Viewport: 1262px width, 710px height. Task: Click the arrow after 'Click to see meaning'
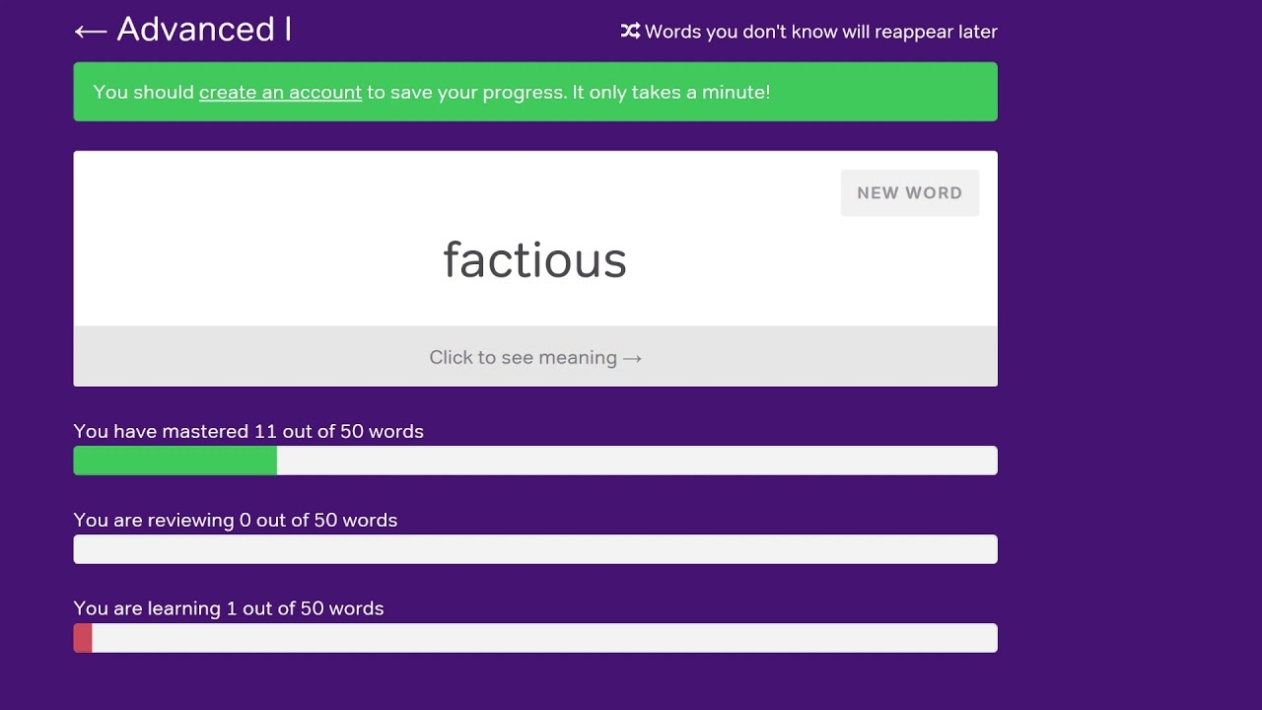pyautogui.click(x=633, y=358)
